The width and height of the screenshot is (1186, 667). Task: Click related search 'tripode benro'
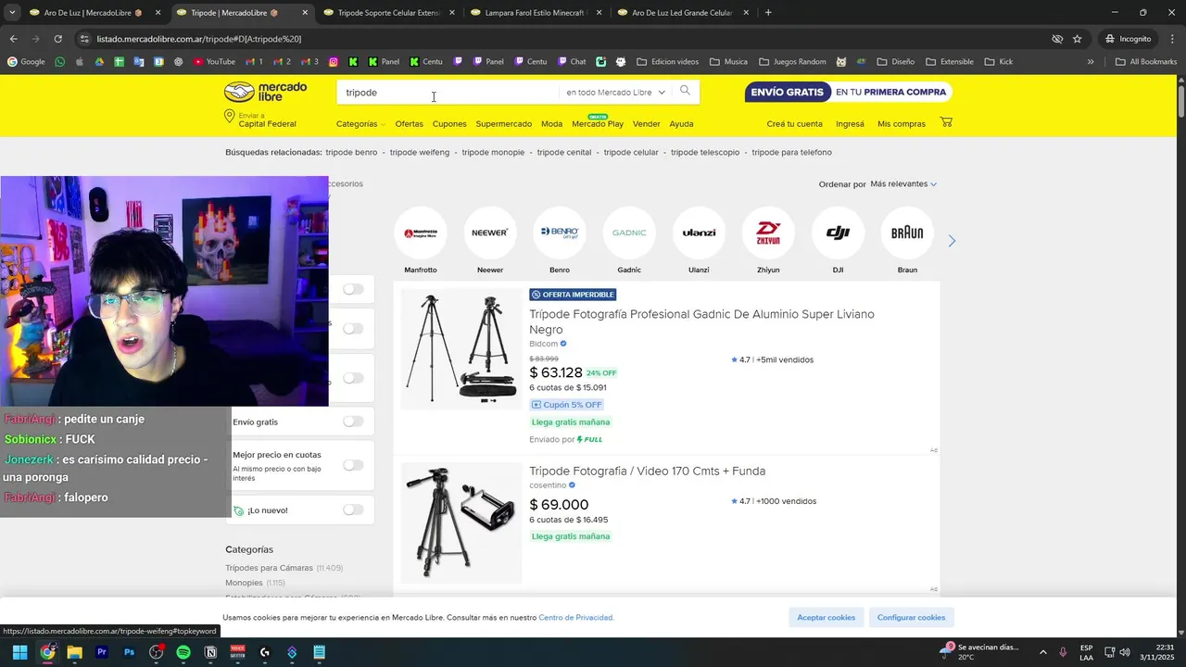(351, 152)
